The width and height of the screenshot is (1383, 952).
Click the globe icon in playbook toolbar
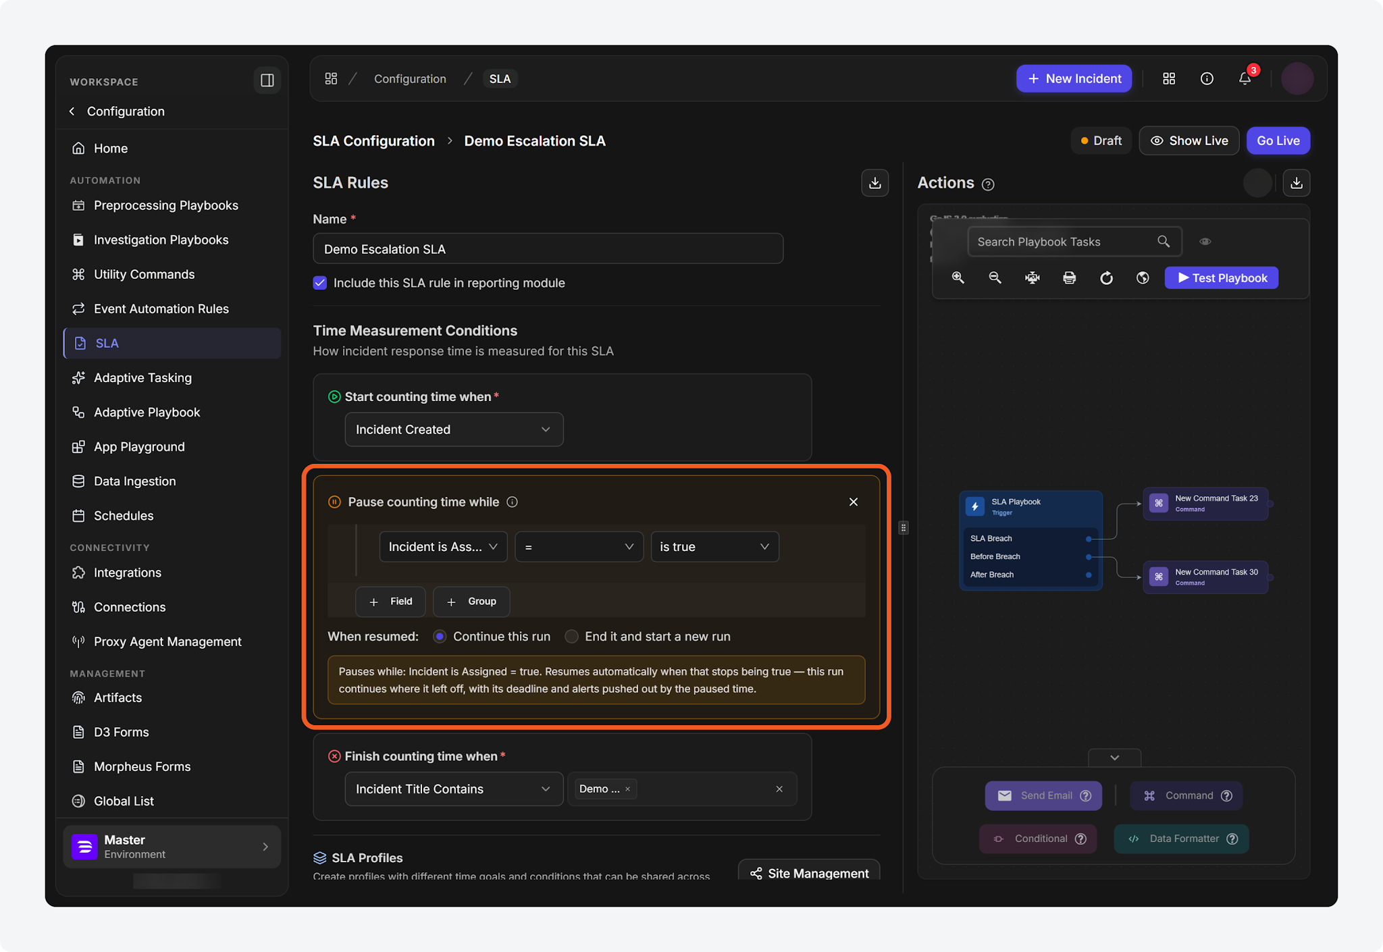1143,277
